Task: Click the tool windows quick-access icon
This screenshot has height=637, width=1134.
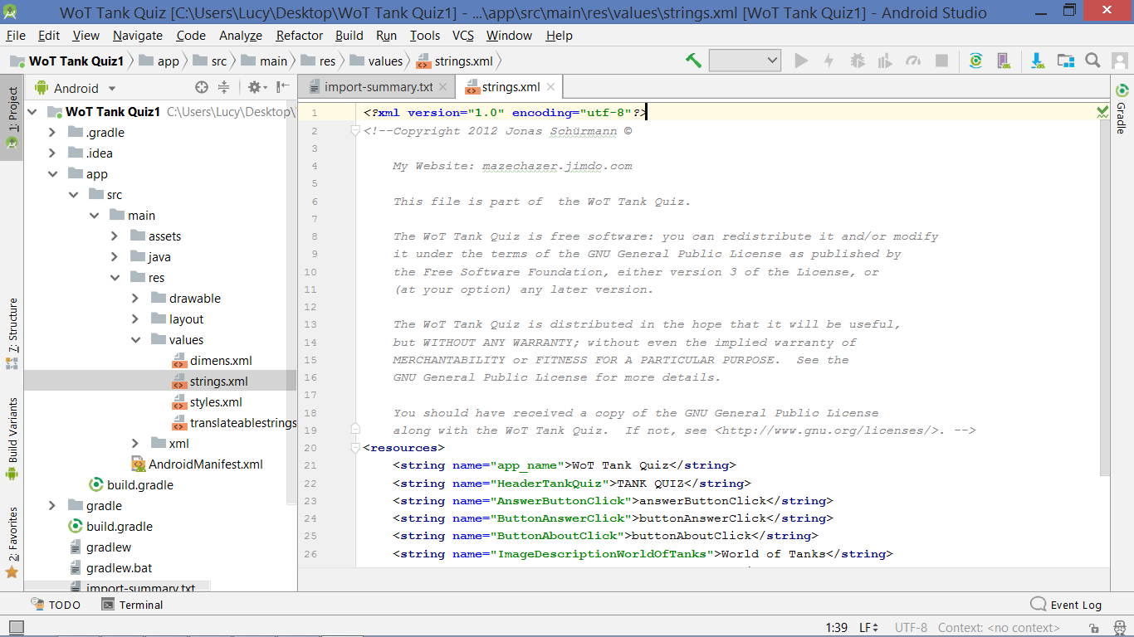Action: pyautogui.click(x=17, y=628)
